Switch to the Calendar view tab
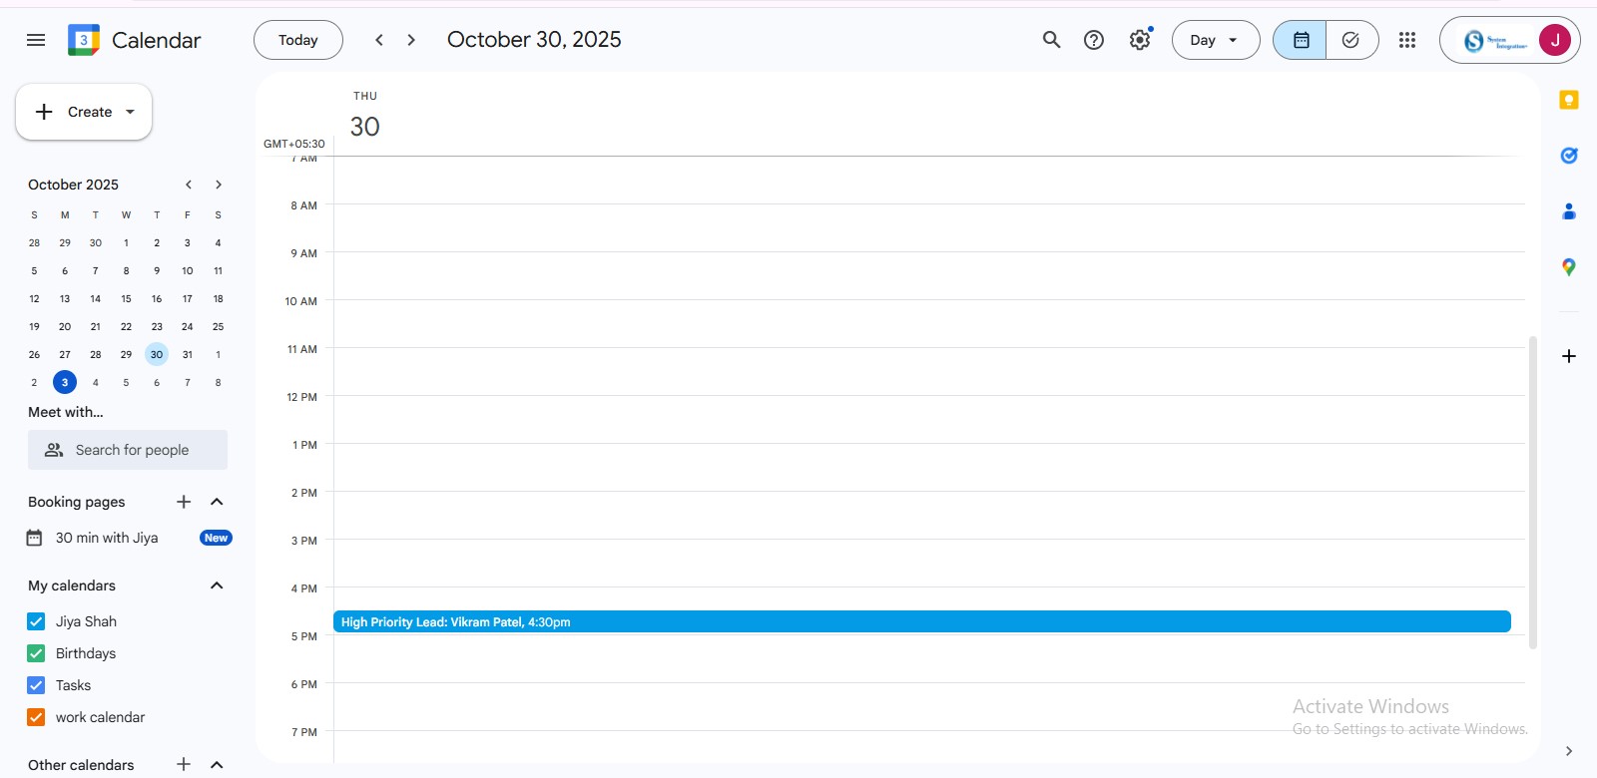This screenshot has width=1597, height=778. tap(1301, 40)
